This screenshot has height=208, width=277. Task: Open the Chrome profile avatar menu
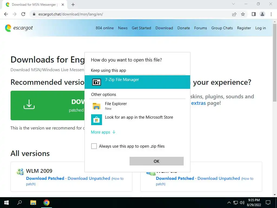[x=262, y=14]
